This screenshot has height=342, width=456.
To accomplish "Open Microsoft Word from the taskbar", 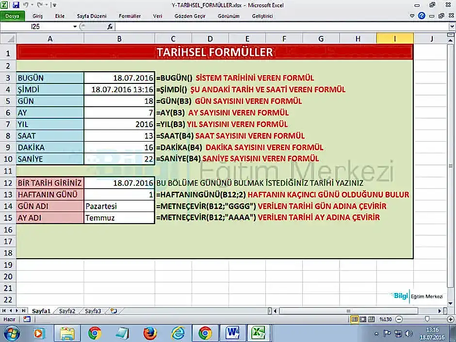I will 232,333.
